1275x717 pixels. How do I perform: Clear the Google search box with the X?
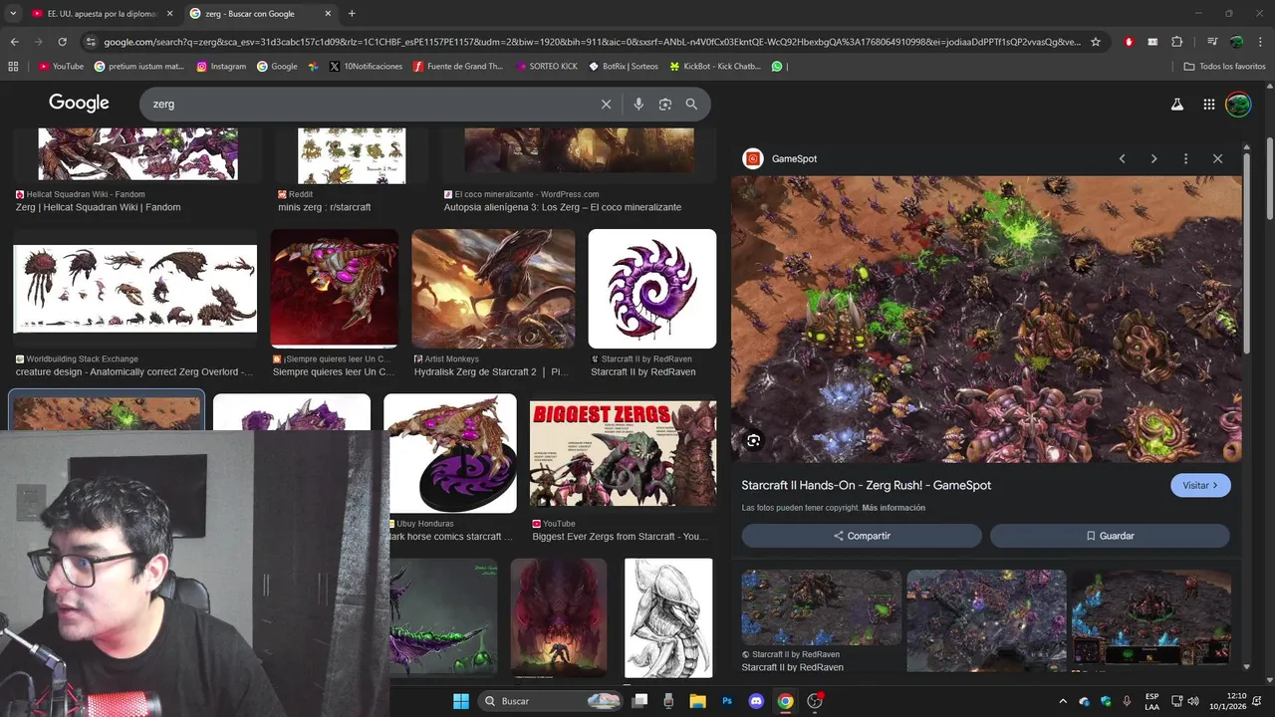606,104
